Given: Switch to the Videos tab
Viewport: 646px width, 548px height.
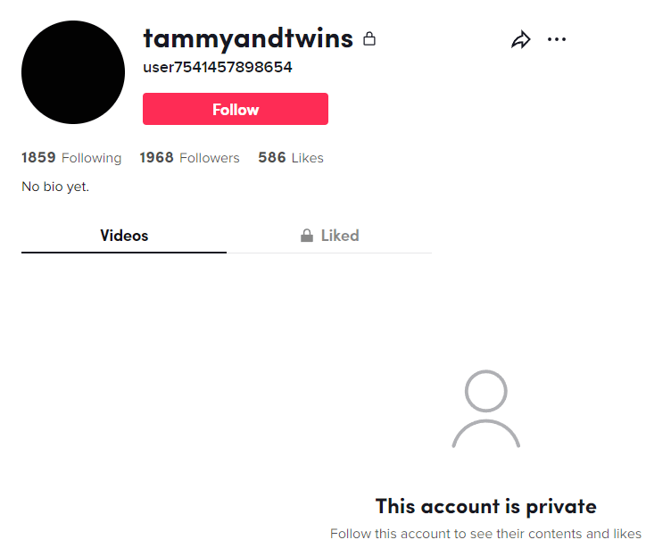Looking at the screenshot, I should click(x=124, y=236).
